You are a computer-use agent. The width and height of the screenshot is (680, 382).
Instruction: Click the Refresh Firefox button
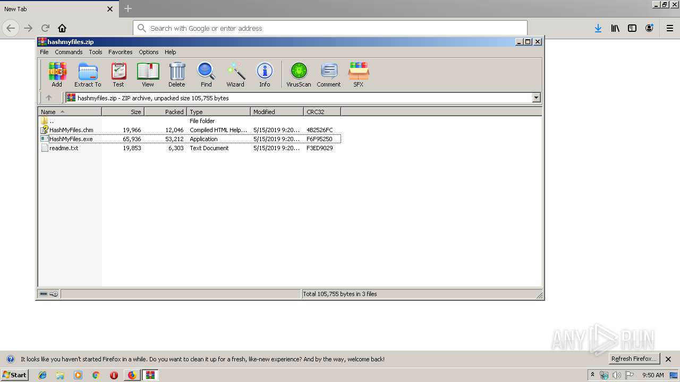coord(634,359)
